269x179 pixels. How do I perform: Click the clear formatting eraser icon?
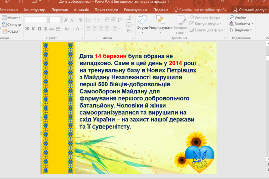click(80, 20)
